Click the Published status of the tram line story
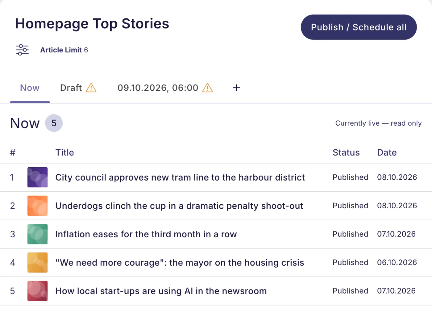Viewport: 432px width, 325px height. 350,178
